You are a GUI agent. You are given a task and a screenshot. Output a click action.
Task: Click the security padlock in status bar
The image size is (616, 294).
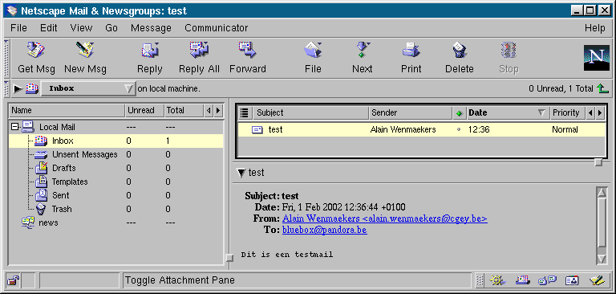(x=13, y=280)
